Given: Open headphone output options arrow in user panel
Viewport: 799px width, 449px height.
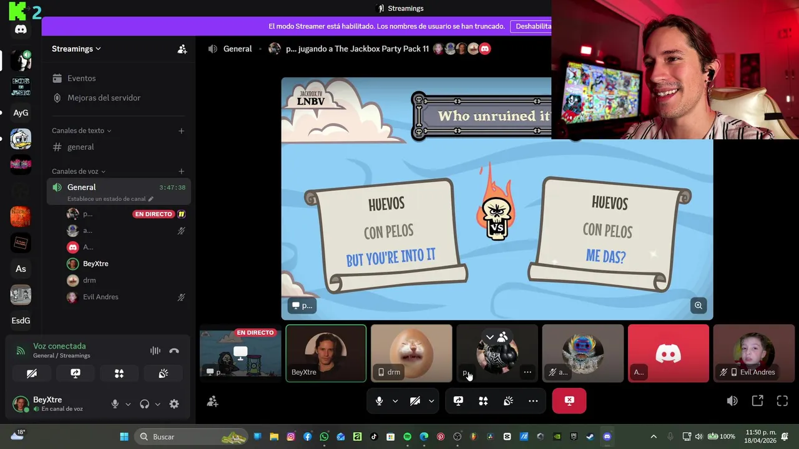Looking at the screenshot, I should click(157, 404).
